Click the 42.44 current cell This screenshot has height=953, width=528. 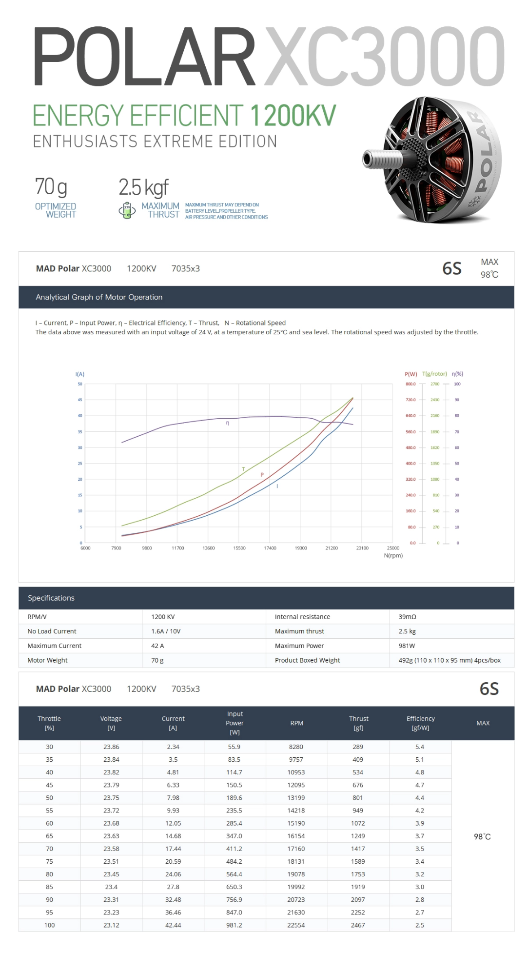tap(173, 925)
